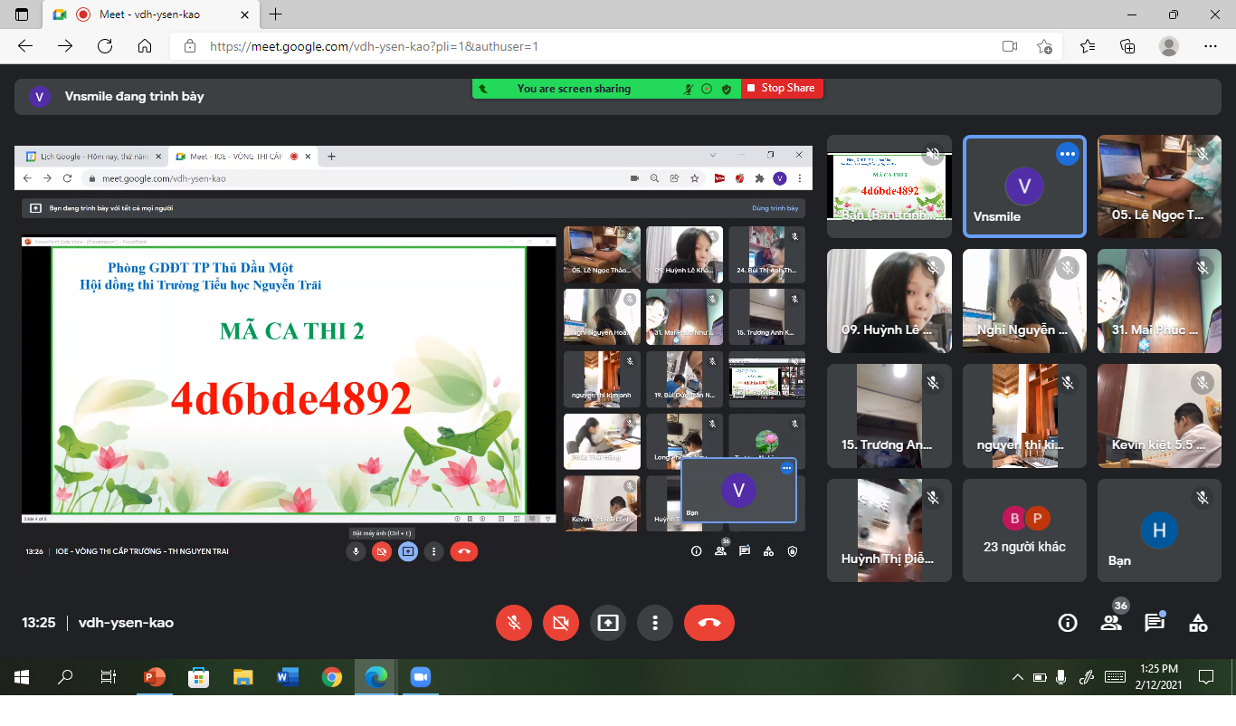The width and height of the screenshot is (1236, 726).
Task: Open PowerPoint from the taskbar
Action: pyautogui.click(x=155, y=677)
